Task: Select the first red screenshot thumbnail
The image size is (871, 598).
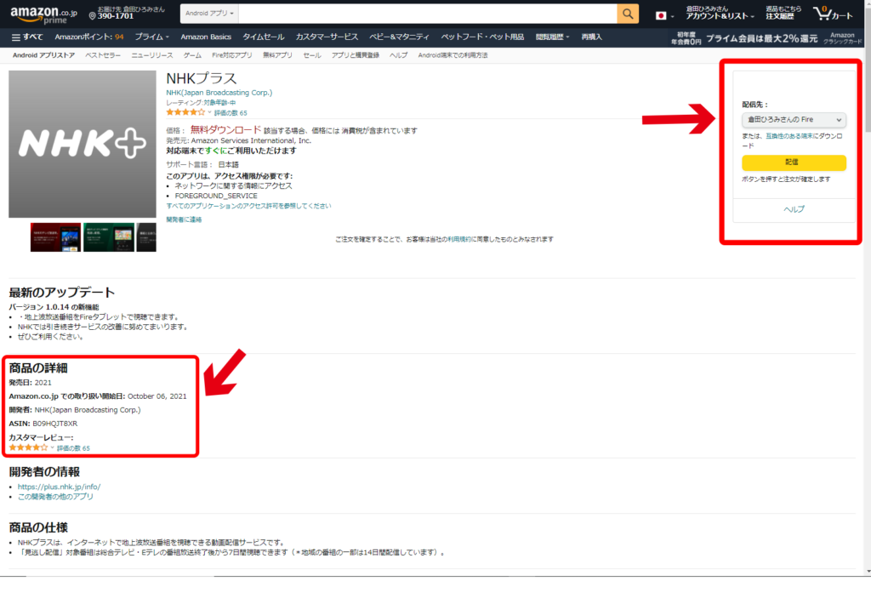Action: 55,237
